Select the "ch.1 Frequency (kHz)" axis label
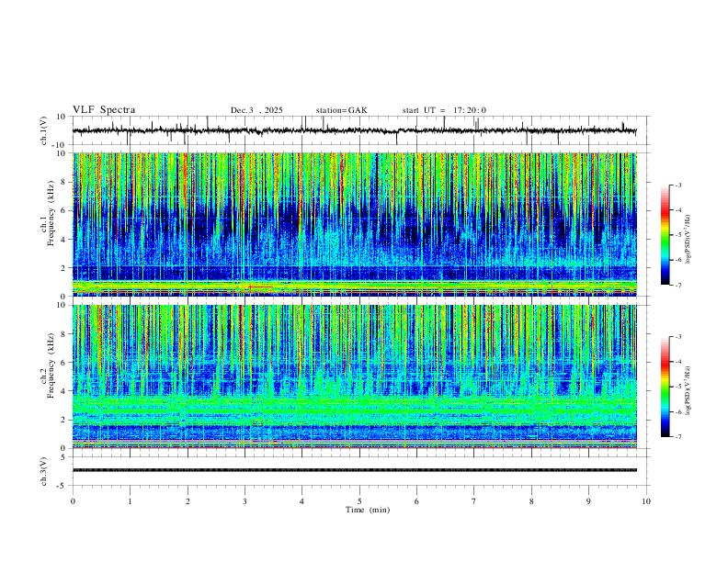 point(47,215)
